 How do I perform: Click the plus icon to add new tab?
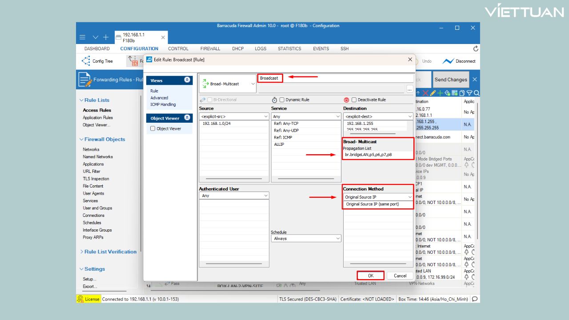pos(106,37)
